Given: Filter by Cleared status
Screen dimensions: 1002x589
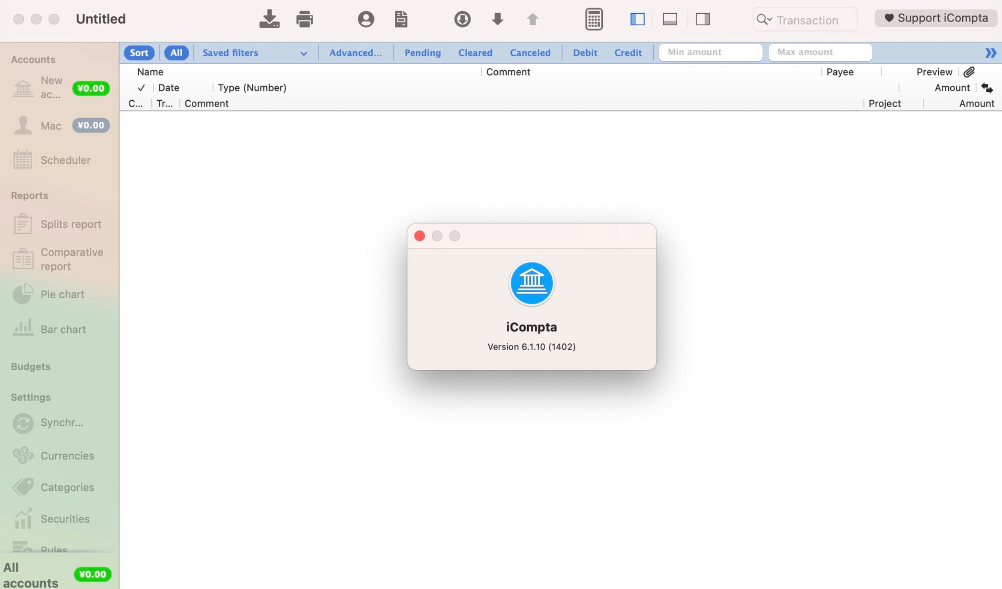Looking at the screenshot, I should (475, 52).
